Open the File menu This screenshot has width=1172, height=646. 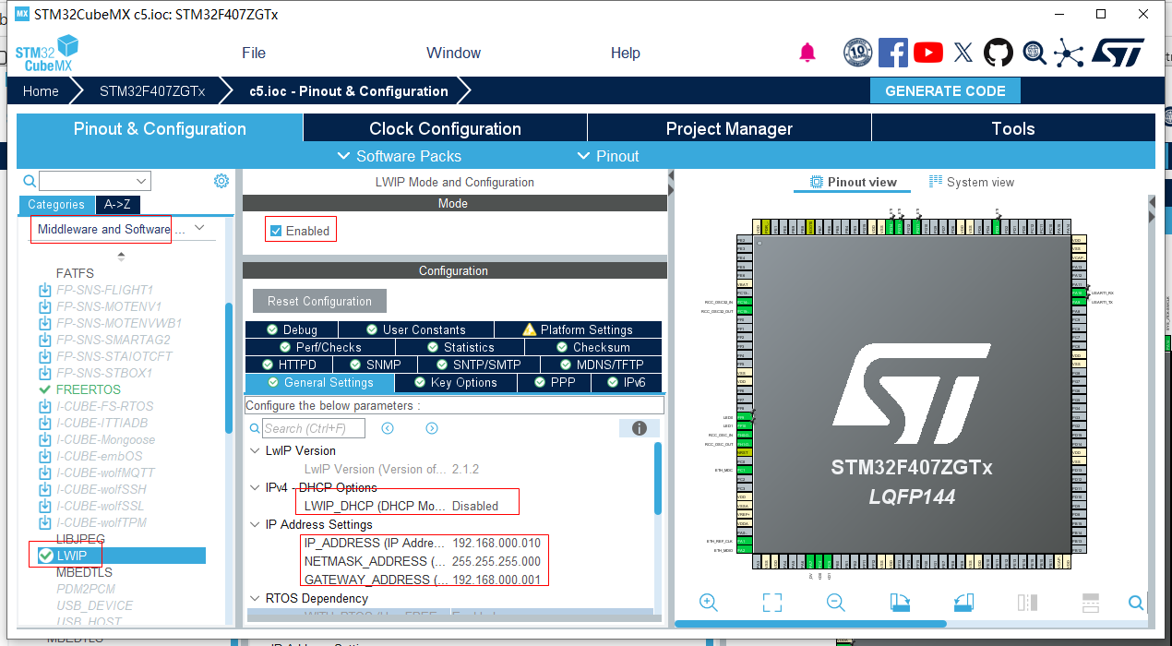[254, 53]
